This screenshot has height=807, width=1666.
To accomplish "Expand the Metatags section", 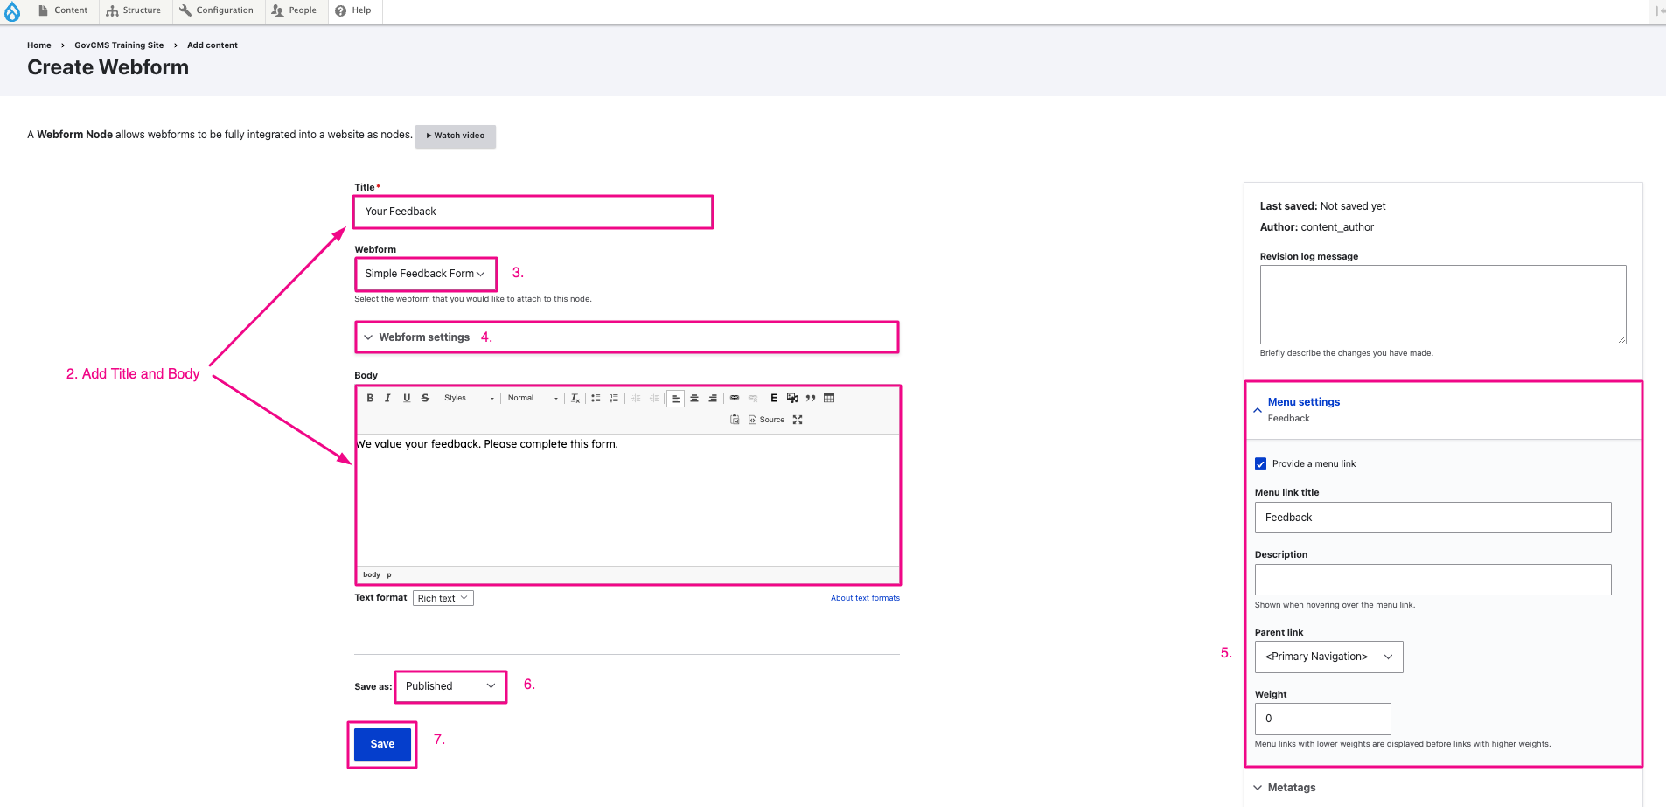I will [x=1291, y=788].
